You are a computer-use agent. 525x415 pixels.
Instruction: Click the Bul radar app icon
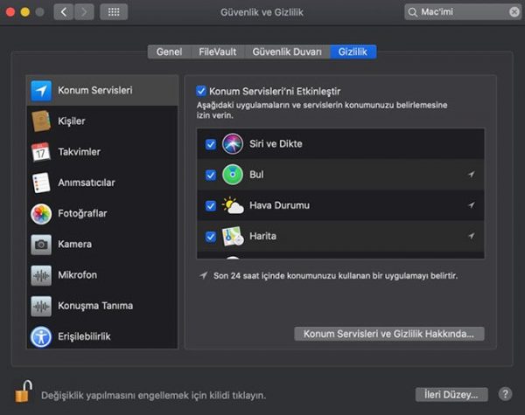tap(233, 175)
